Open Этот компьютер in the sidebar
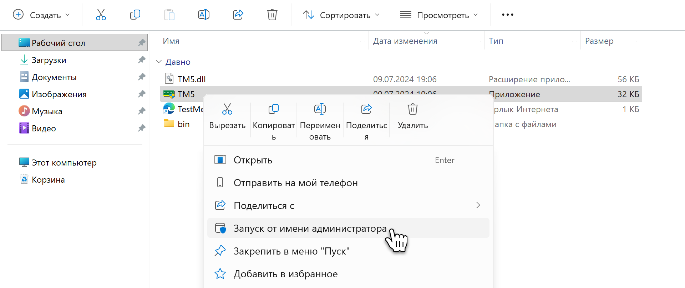This screenshot has width=685, height=288. [x=64, y=163]
